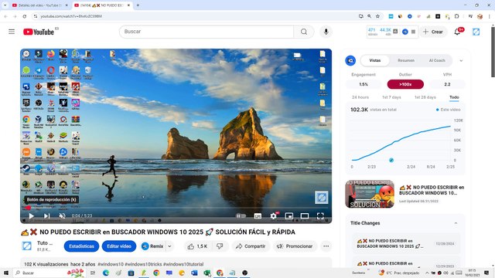This screenshot has width=495, height=278.
Task: Open the Task View taskbar button
Action: pos(93,273)
